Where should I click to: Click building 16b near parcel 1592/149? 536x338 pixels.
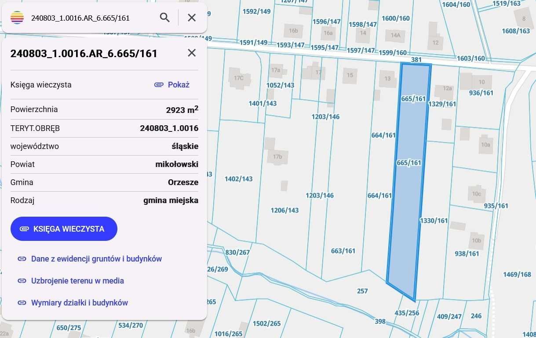(x=293, y=31)
